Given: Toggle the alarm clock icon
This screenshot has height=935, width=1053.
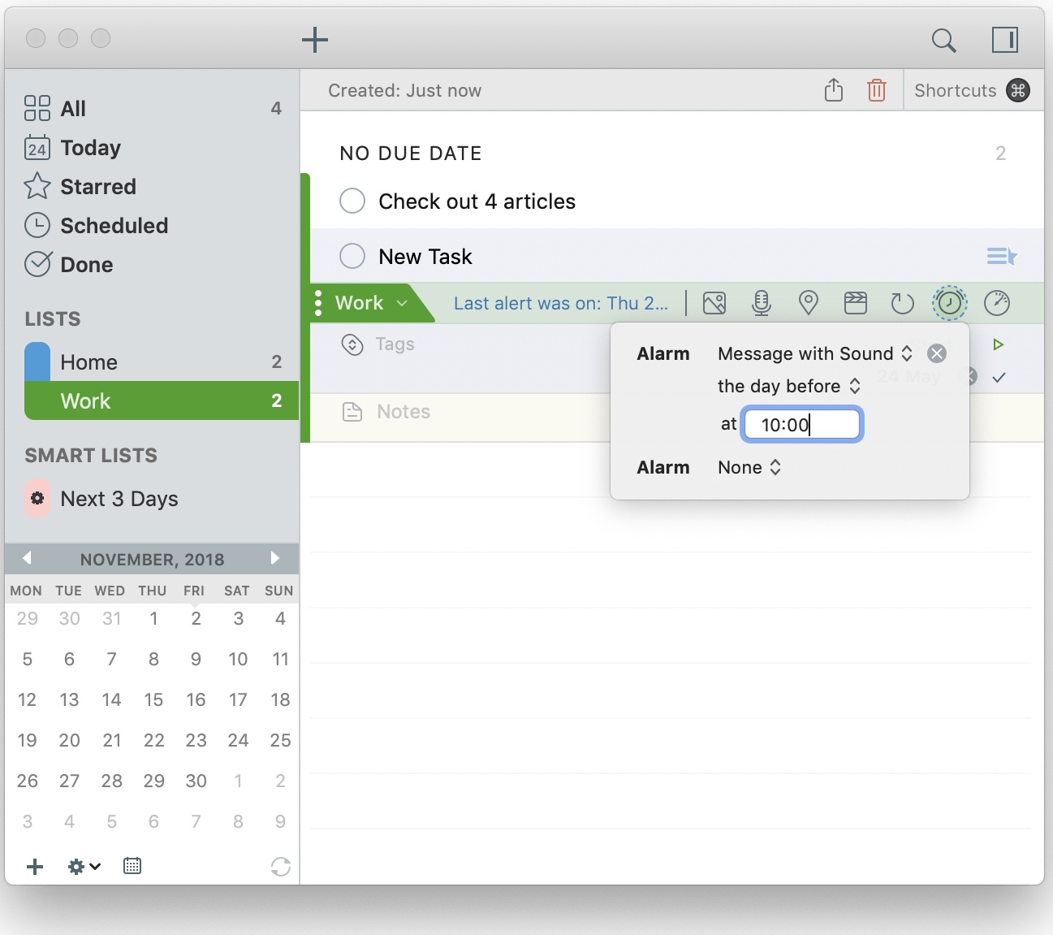Looking at the screenshot, I should pyautogui.click(x=950, y=303).
